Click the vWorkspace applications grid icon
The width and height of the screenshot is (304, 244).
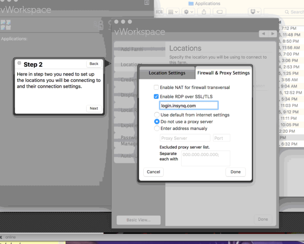pyautogui.click(x=6, y=24)
